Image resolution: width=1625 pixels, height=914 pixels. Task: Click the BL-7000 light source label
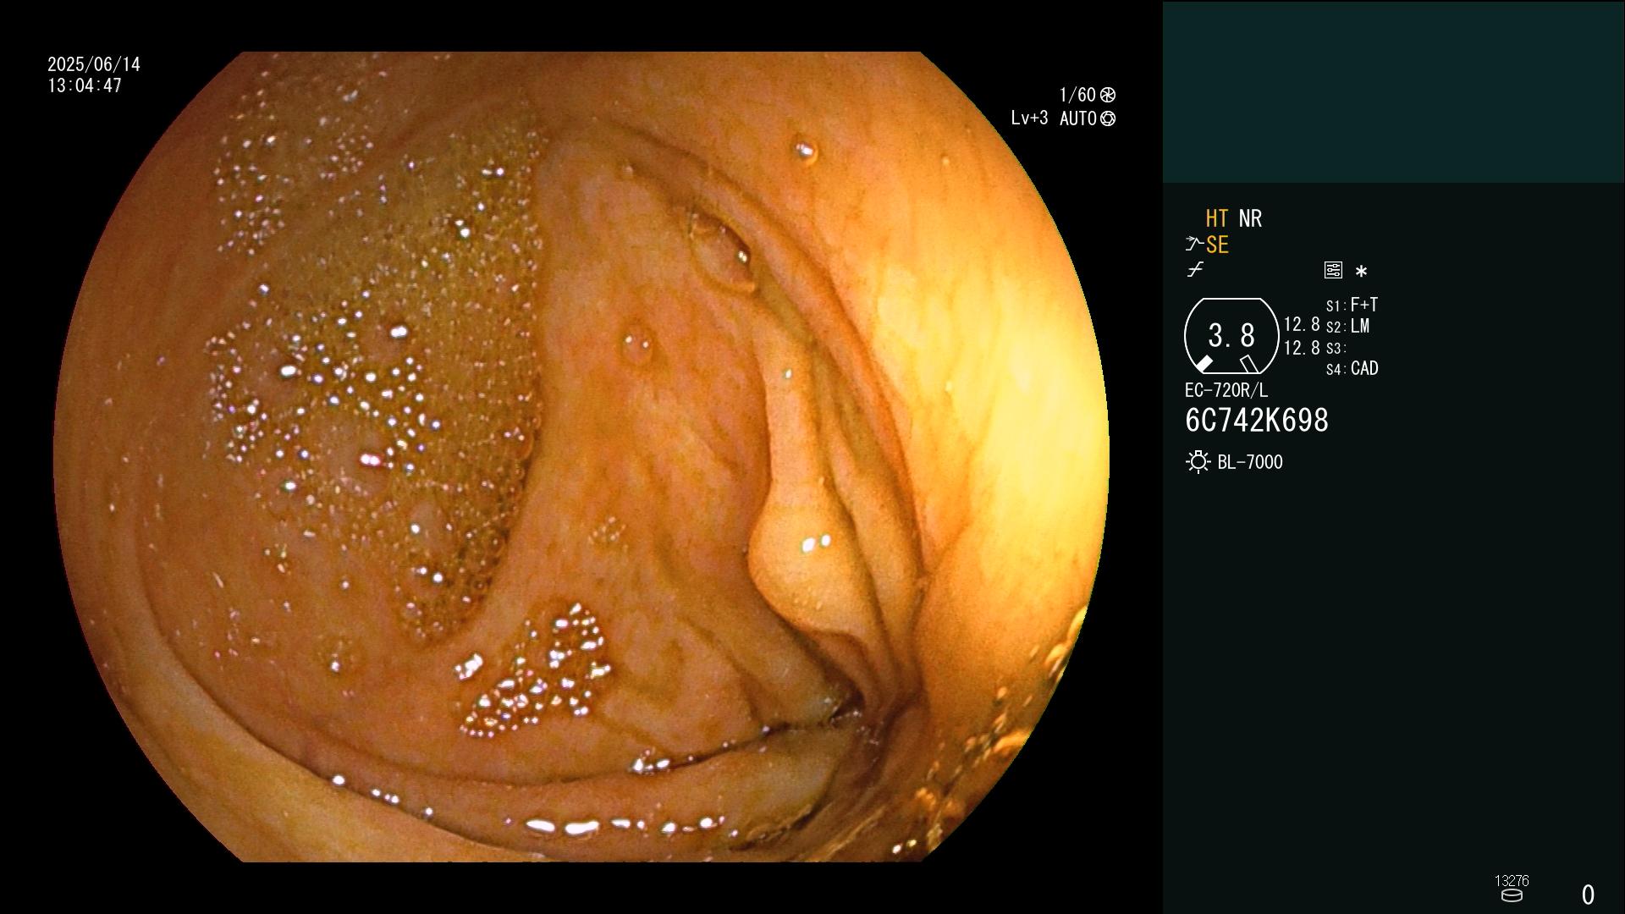1250,462
